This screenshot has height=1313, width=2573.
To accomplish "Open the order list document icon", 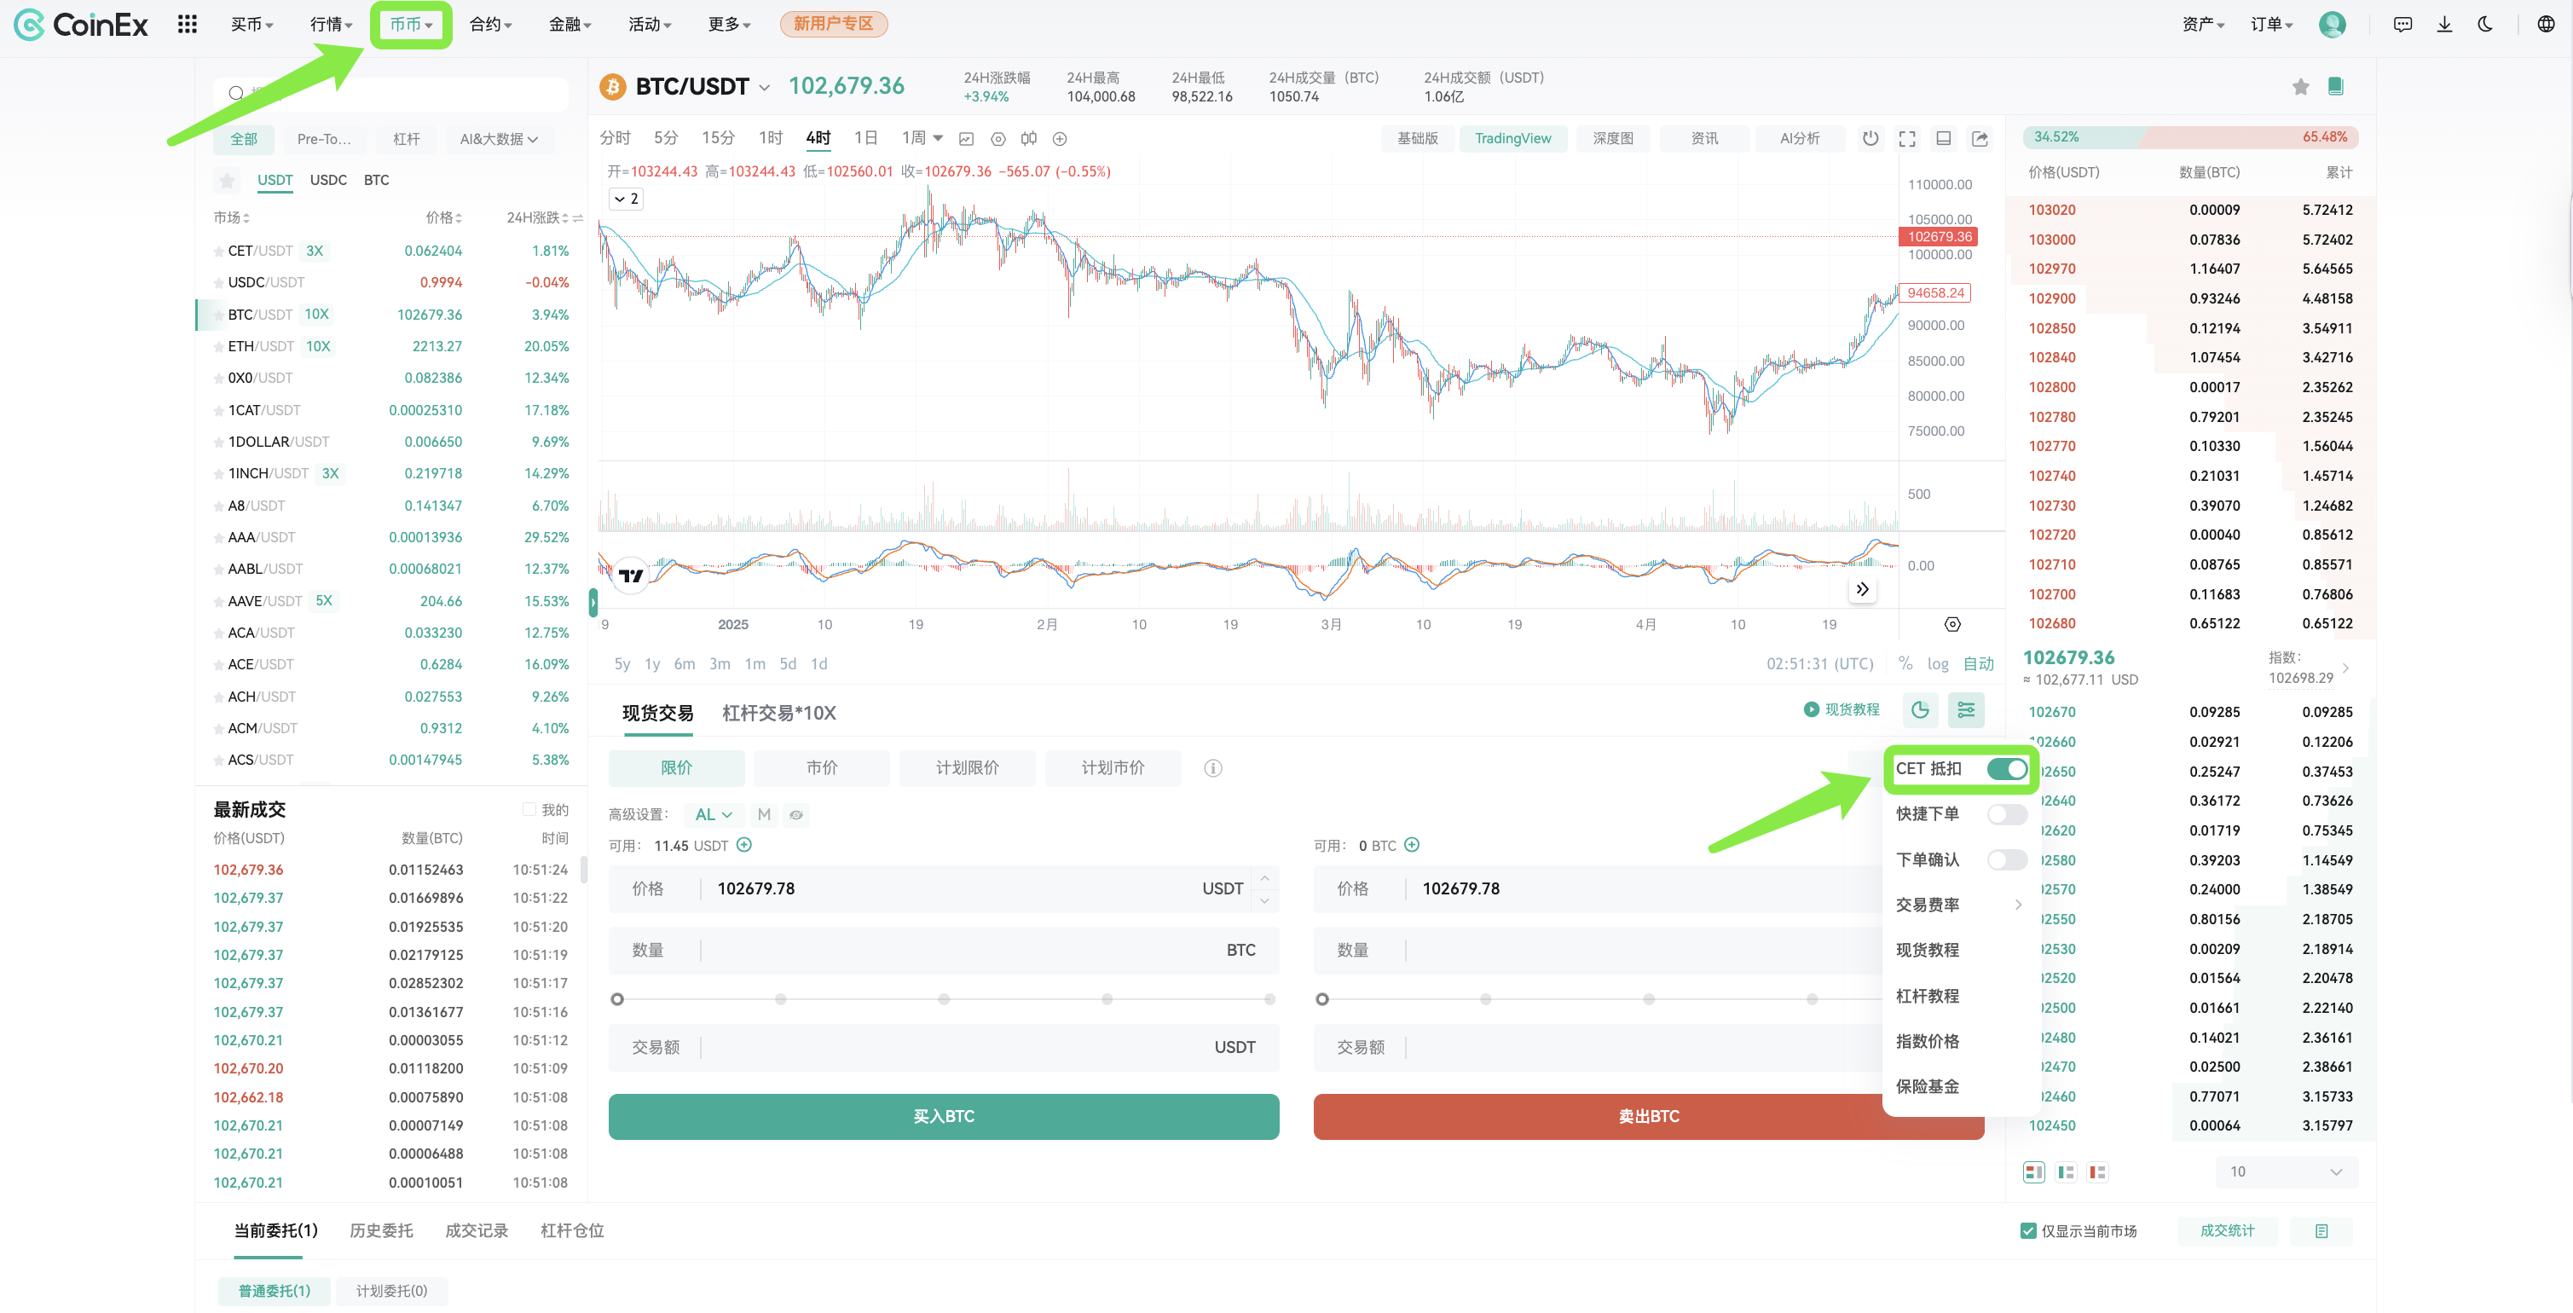I will tap(2321, 1231).
